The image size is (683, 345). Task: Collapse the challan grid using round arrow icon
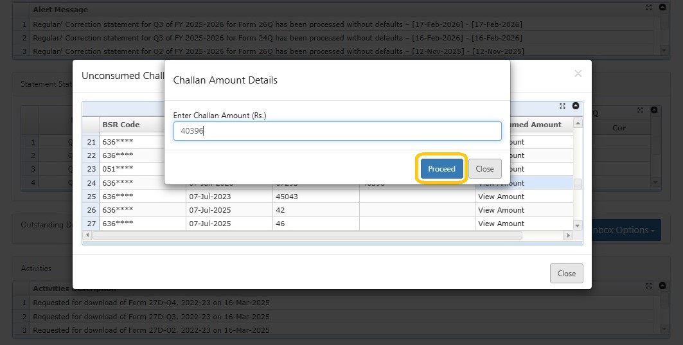576,106
